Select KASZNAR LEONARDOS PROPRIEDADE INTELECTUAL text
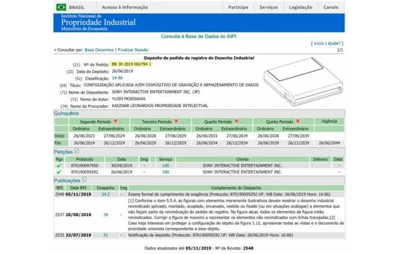 (160, 106)
